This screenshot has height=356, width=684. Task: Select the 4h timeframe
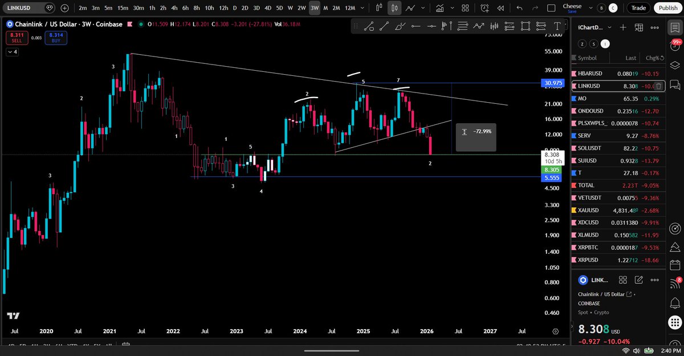pyautogui.click(x=173, y=8)
